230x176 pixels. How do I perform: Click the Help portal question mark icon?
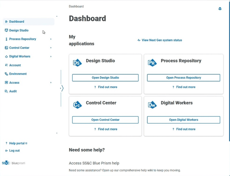pos(6,143)
